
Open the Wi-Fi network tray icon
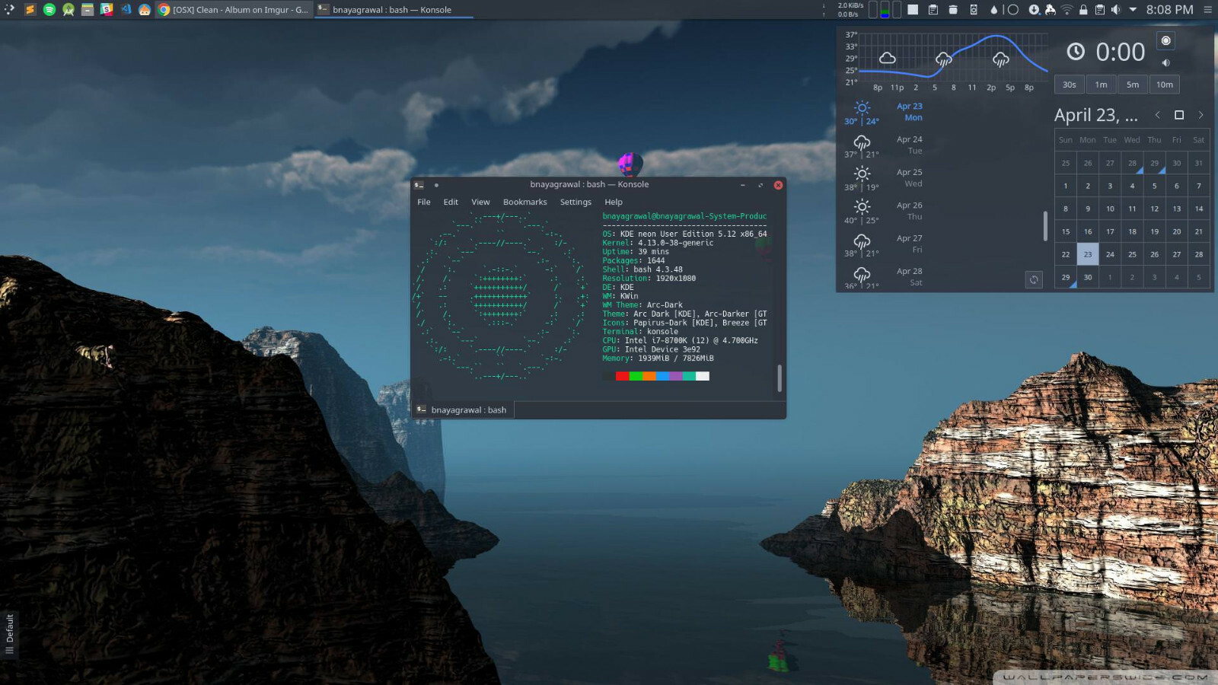(1067, 9)
